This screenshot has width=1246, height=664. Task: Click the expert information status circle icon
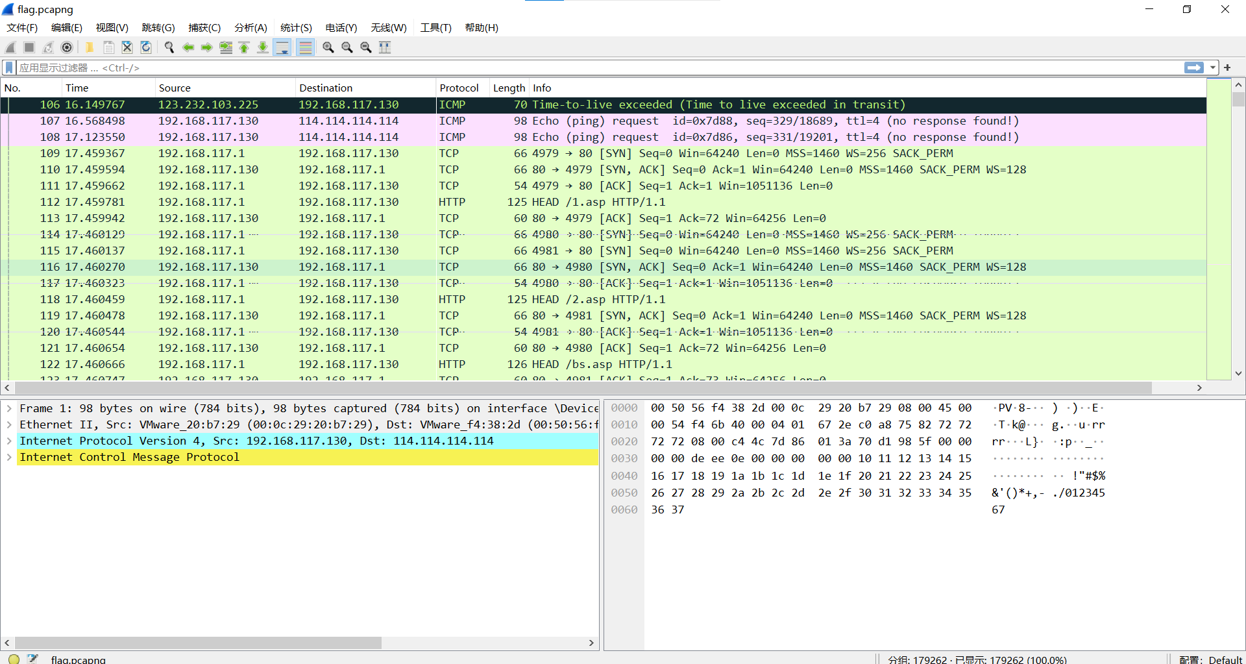click(x=14, y=659)
